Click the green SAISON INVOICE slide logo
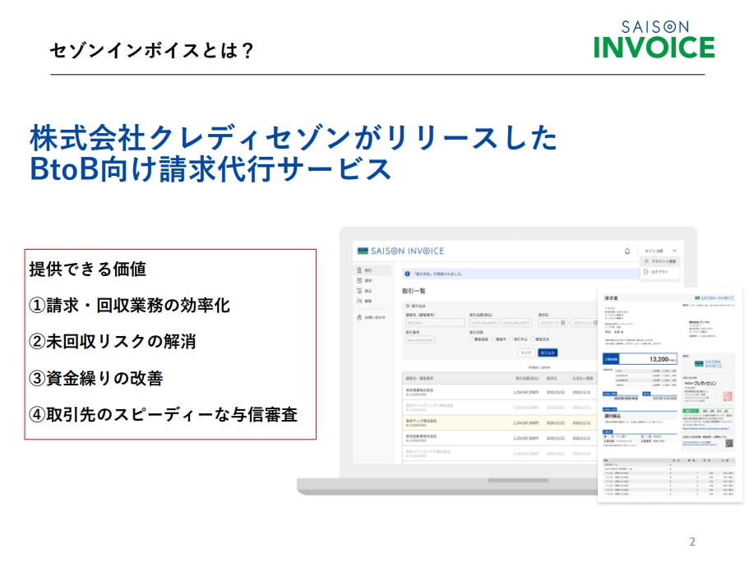This screenshot has width=754, height=567. click(655, 39)
